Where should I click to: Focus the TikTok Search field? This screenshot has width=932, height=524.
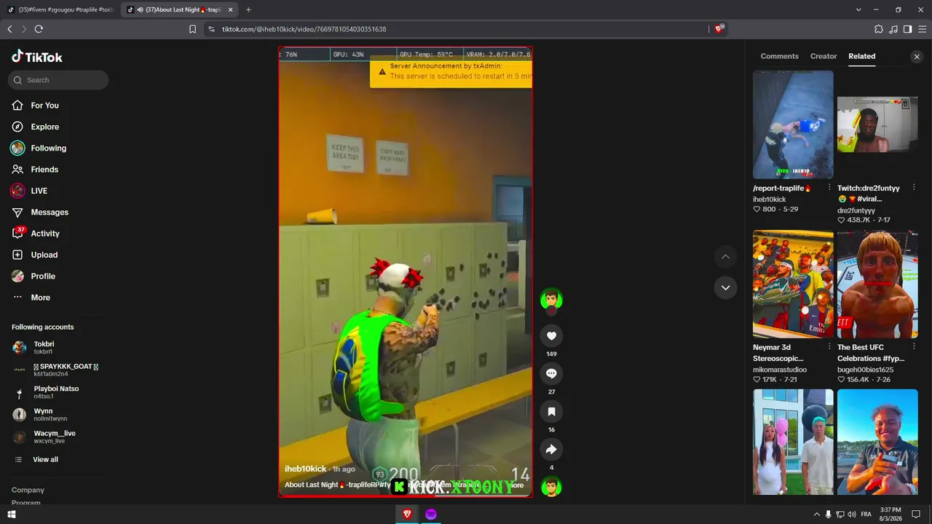point(58,80)
